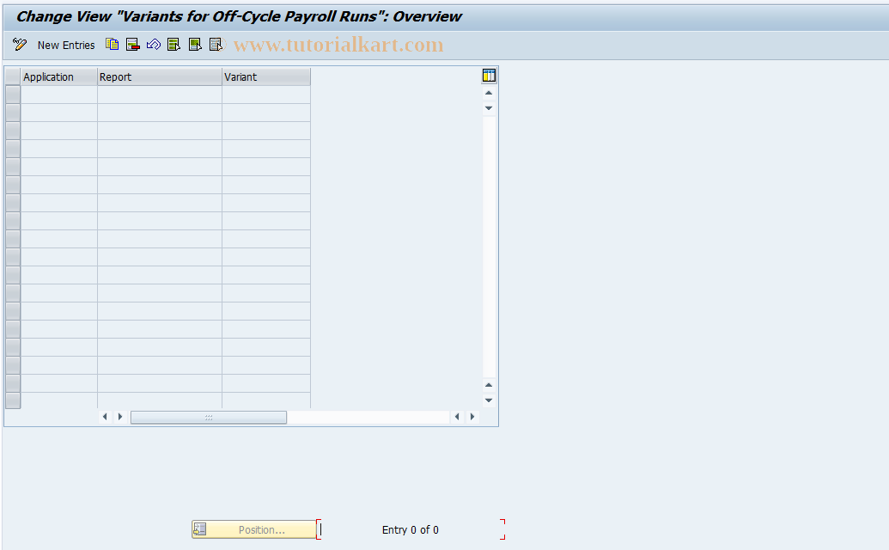Click the Position... button
This screenshot has width=889, height=550.
[254, 529]
